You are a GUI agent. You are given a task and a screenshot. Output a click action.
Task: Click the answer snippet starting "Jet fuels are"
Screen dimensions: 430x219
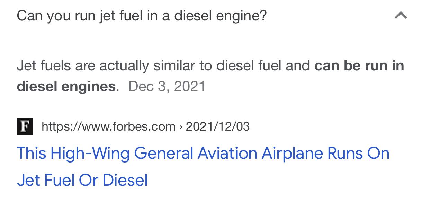(210, 76)
